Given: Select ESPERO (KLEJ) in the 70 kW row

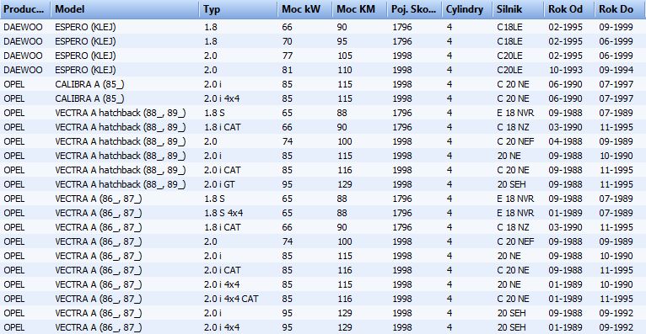Looking at the screenshot, I should click(85, 41).
